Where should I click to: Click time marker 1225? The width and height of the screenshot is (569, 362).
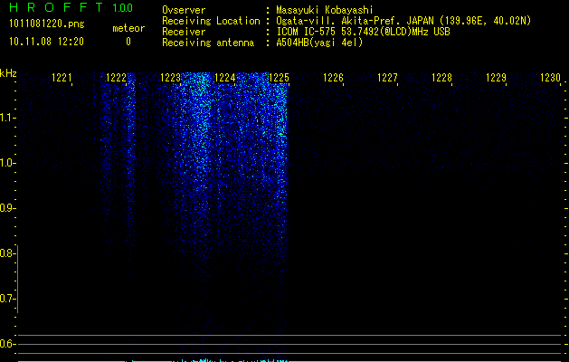[279, 77]
